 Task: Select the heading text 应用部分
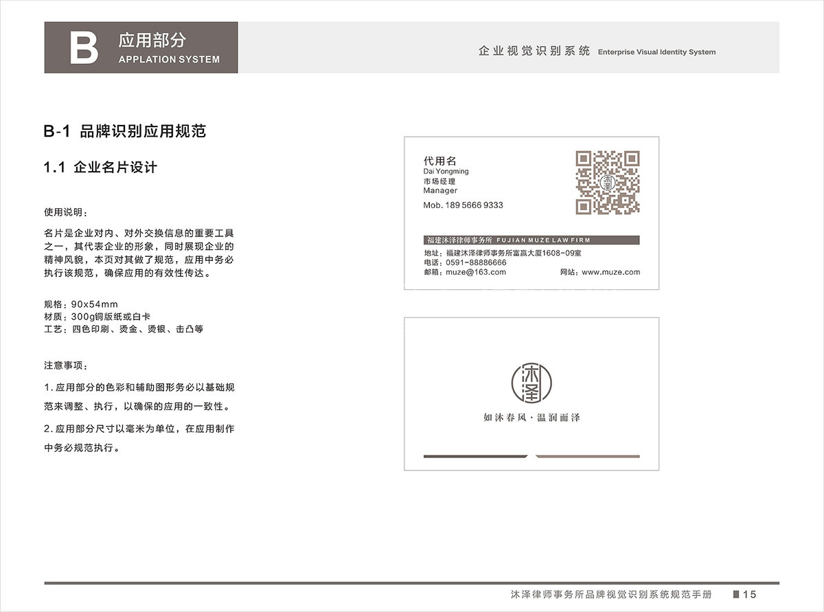coord(152,39)
